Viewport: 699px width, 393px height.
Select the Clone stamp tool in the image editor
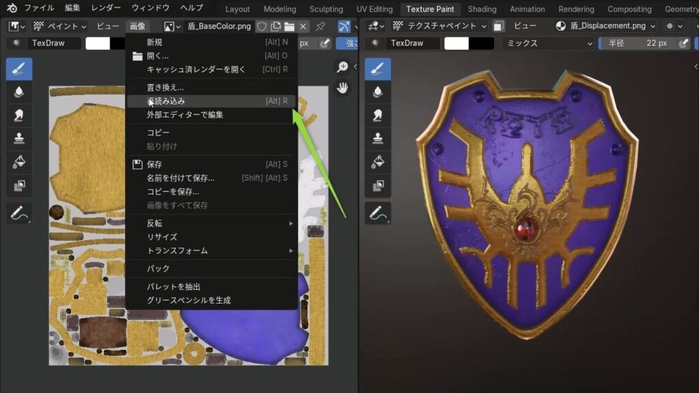18,139
